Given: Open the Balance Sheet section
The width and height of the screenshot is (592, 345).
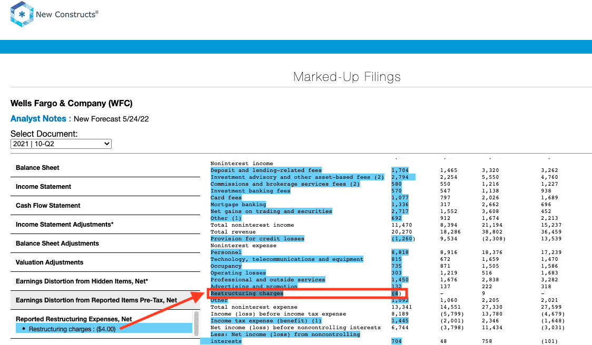Looking at the screenshot, I should 37,168.
